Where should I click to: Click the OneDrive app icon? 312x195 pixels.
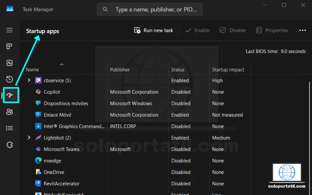tap(38, 172)
